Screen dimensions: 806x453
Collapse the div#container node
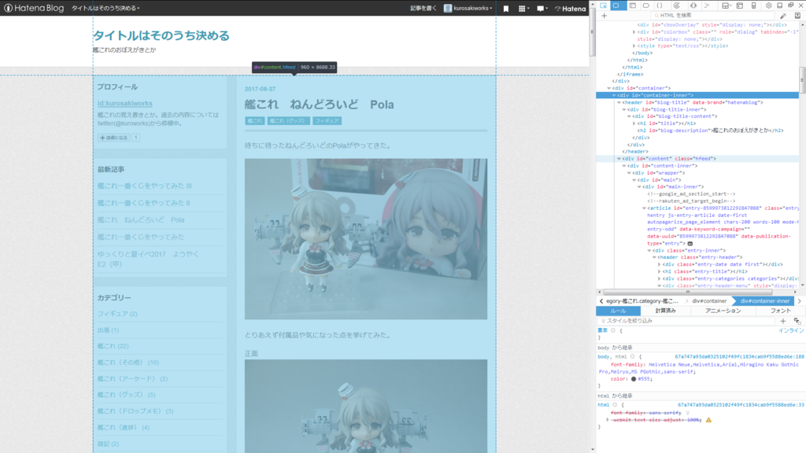coord(608,88)
